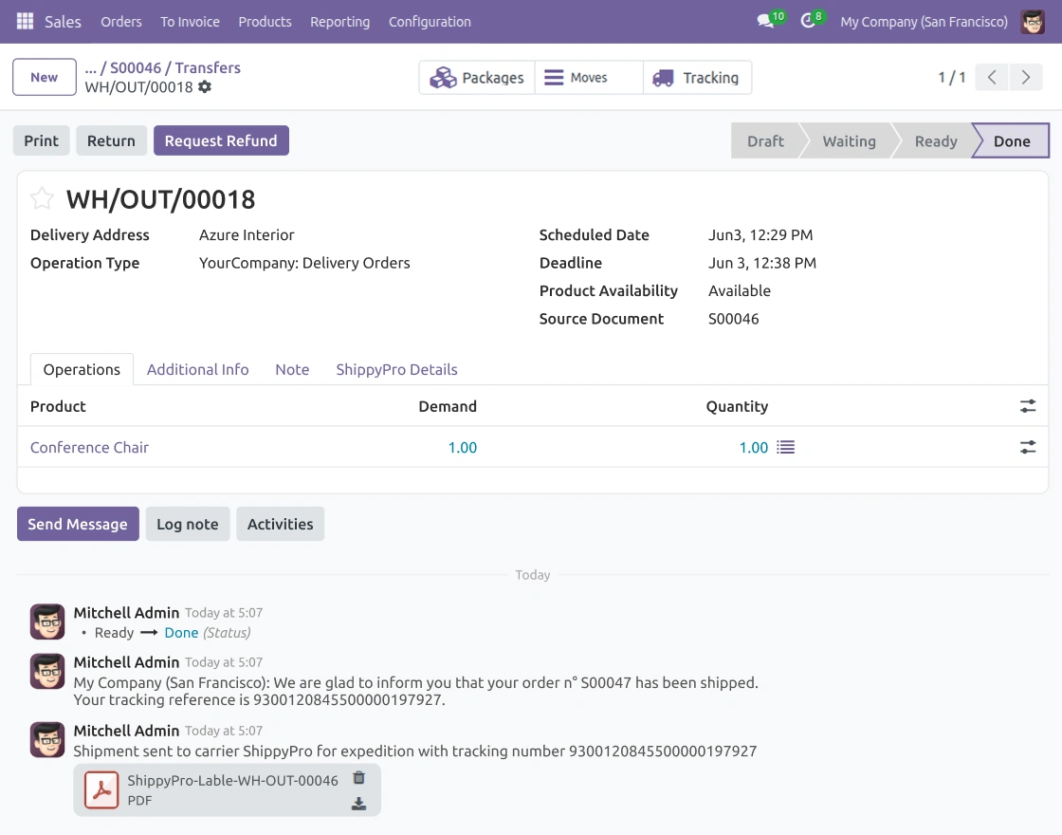Viewport: 1062px width, 835px height.
Task: Open the Orders menu
Action: tap(121, 22)
